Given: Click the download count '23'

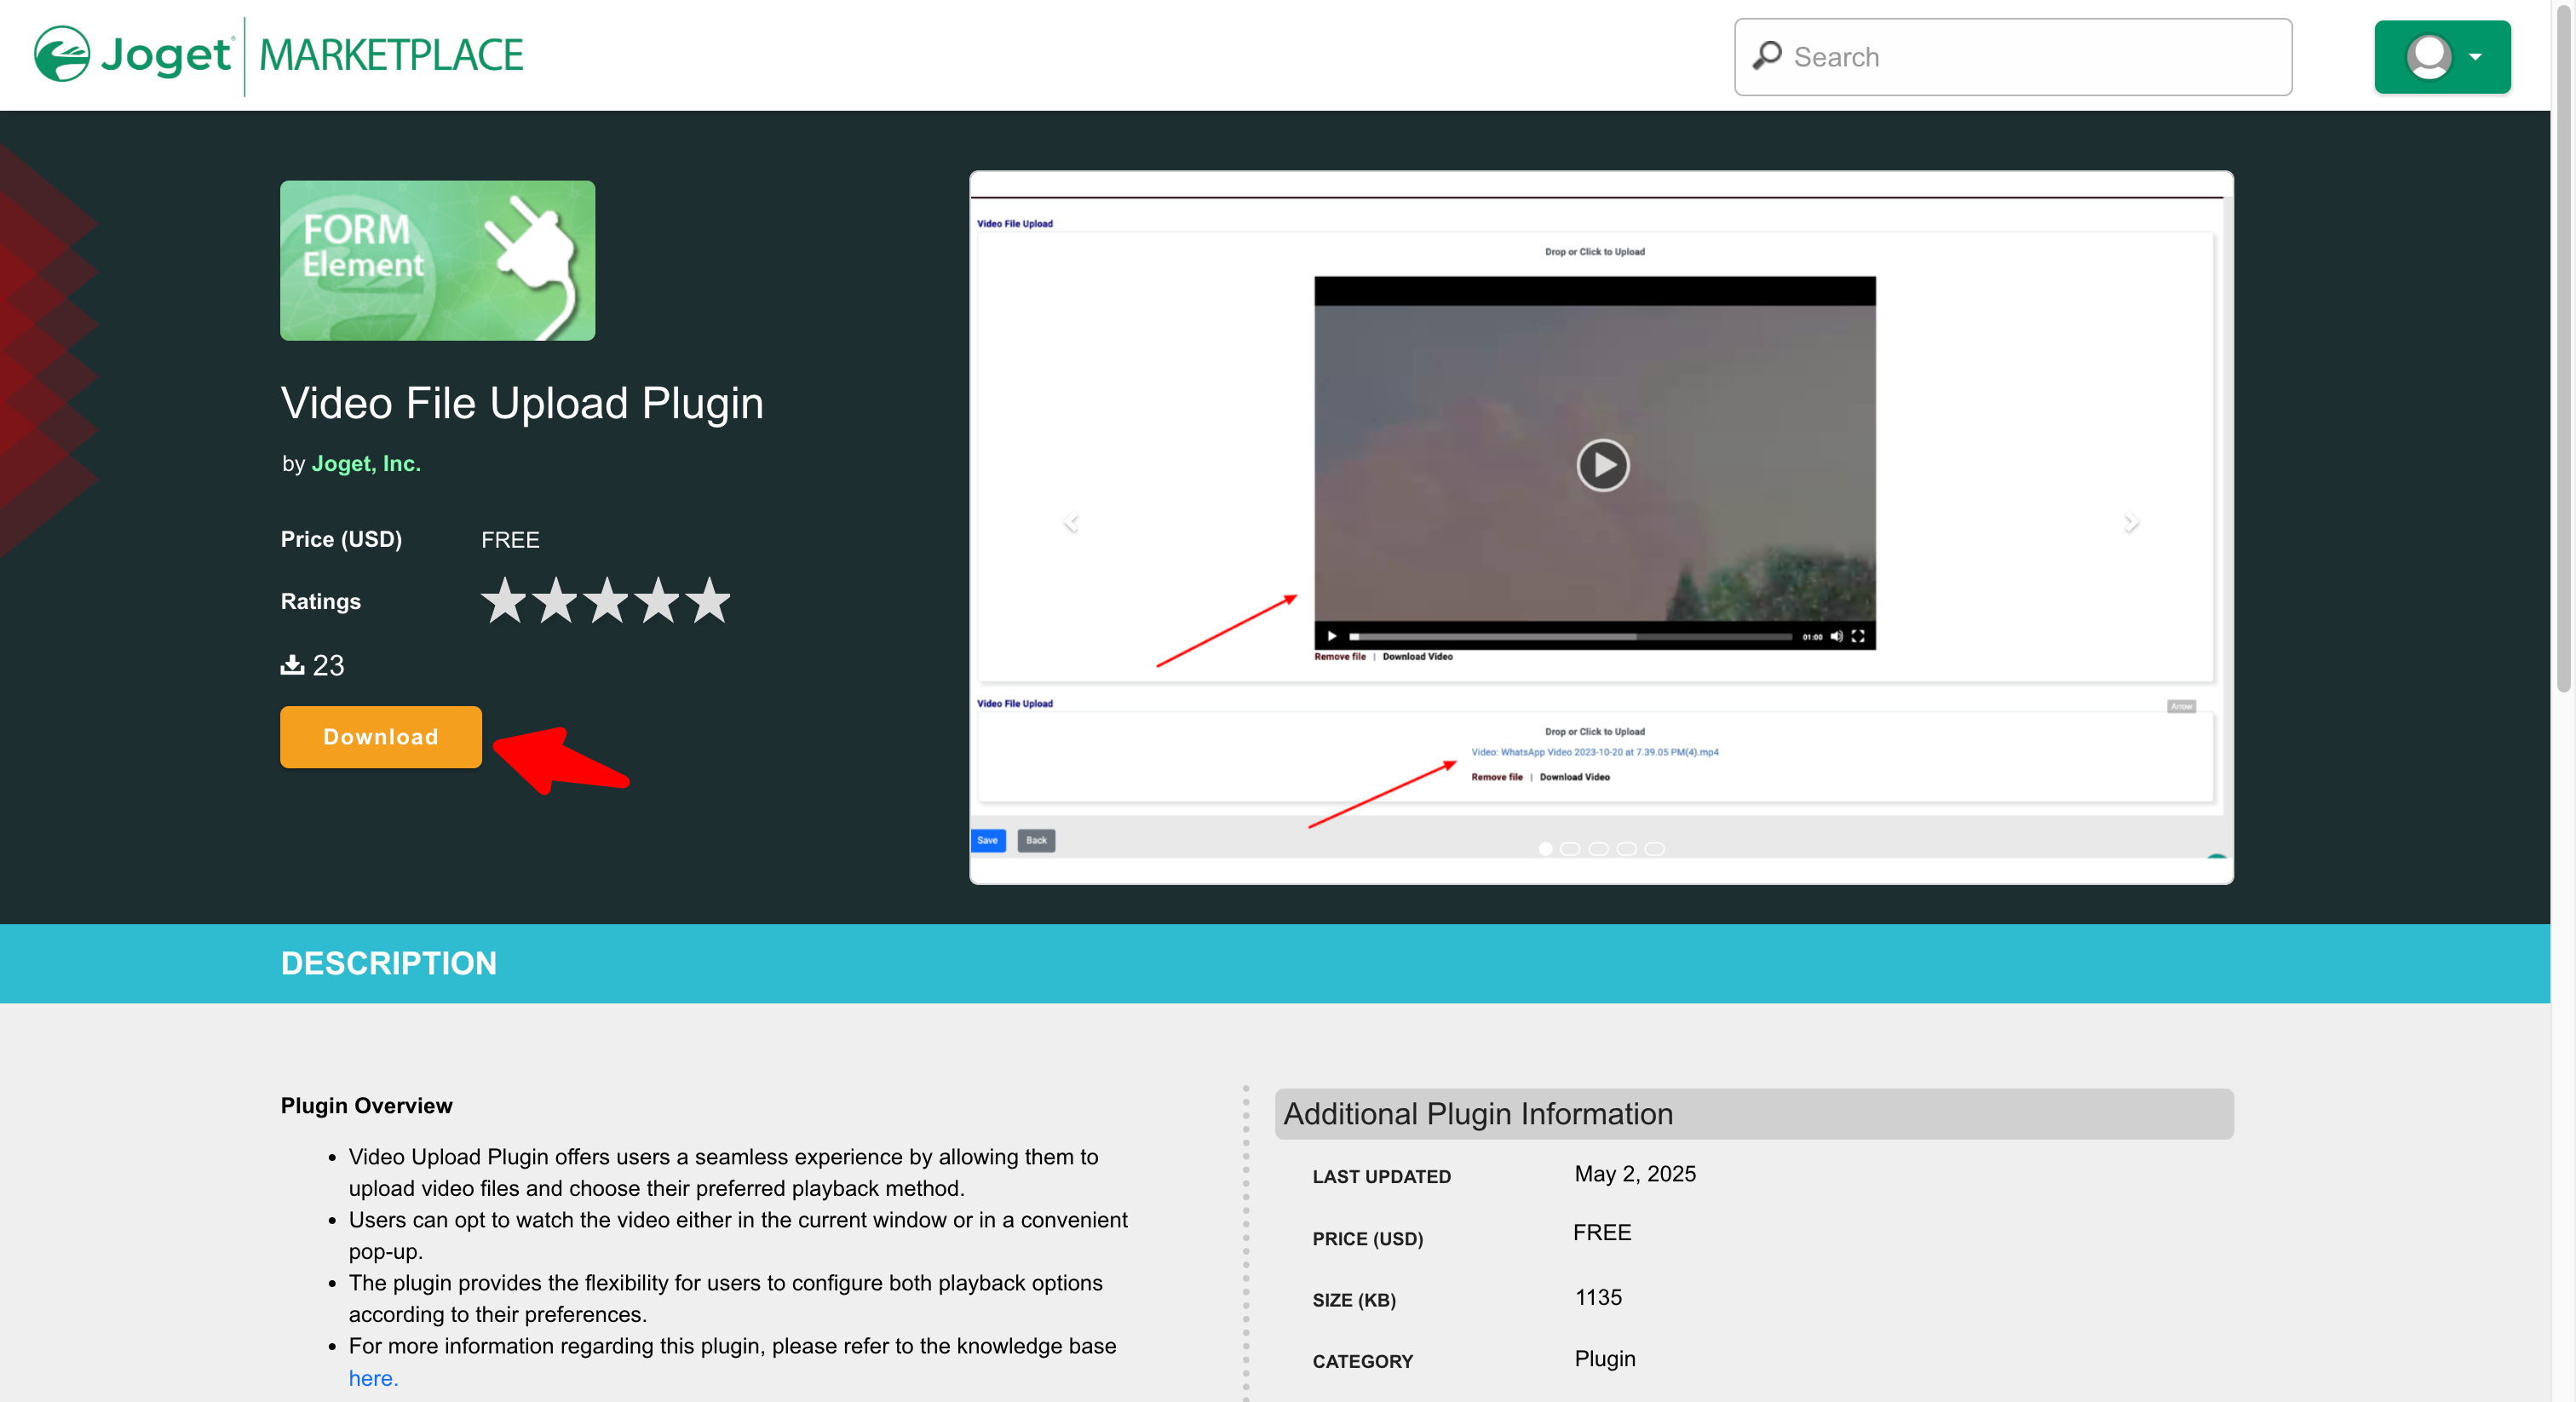Looking at the screenshot, I should pyautogui.click(x=328, y=665).
